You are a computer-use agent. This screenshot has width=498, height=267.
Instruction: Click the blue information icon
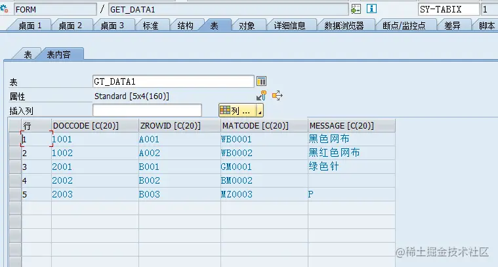pyautogui.click(x=371, y=9)
